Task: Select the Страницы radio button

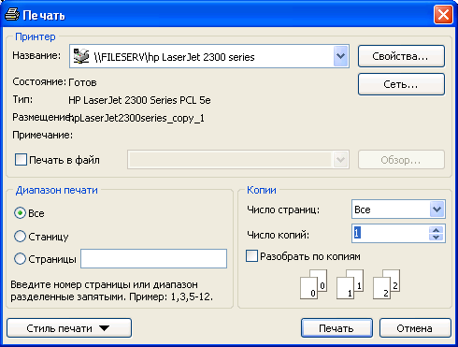Action: (20, 259)
